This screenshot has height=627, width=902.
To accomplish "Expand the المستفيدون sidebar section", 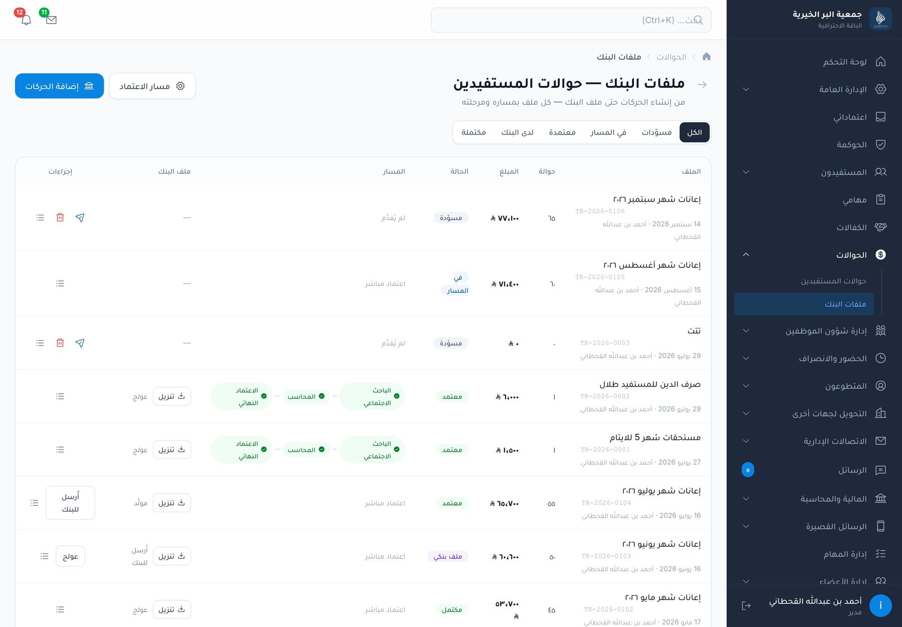I will [x=811, y=172].
